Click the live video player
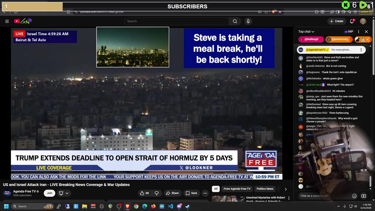Screen dimensions: 375x211 (146, 103)
